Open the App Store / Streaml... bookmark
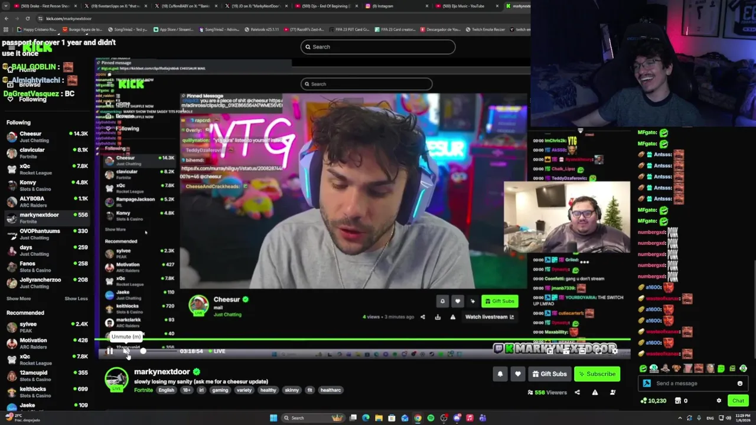This screenshot has height=425, width=756. (x=174, y=30)
